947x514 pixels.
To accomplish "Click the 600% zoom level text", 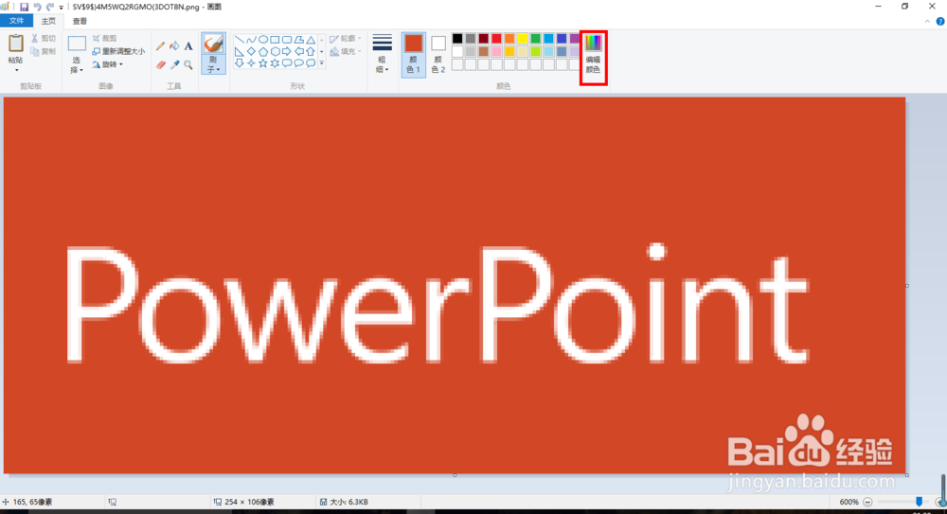I will coord(849,502).
